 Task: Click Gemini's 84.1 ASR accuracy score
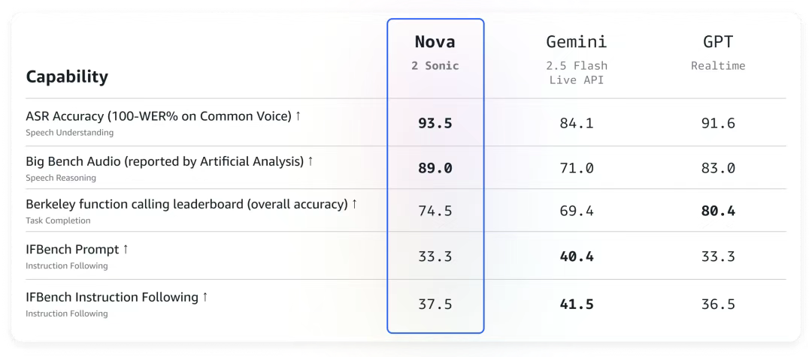(577, 123)
